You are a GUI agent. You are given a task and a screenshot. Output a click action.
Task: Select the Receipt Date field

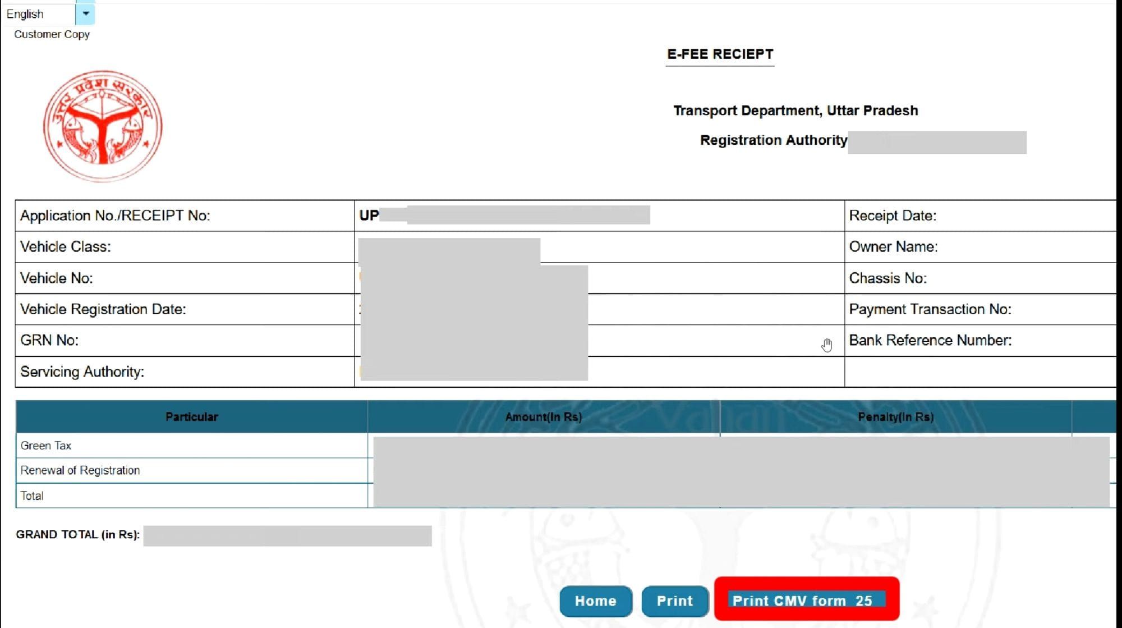point(893,215)
